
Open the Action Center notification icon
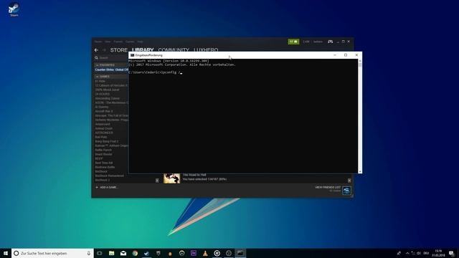click(x=451, y=253)
